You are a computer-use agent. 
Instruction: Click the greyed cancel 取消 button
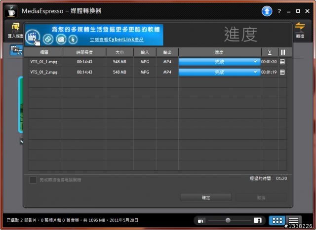[x=261, y=197]
